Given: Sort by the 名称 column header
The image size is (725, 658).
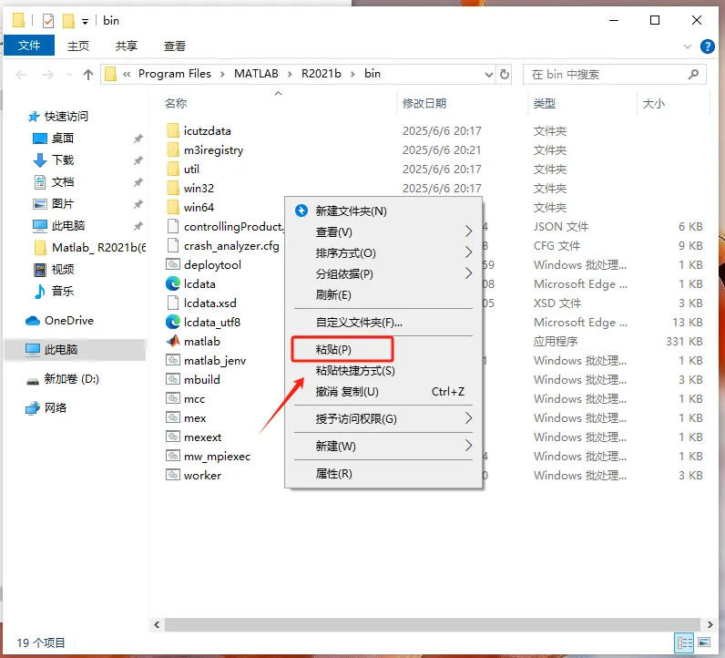Looking at the screenshot, I should pyautogui.click(x=176, y=103).
